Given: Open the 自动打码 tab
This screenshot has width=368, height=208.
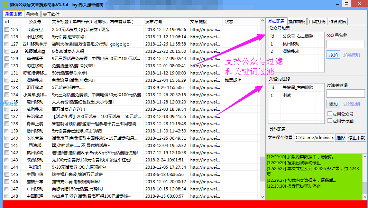Looking at the screenshot, I should coord(317,21).
